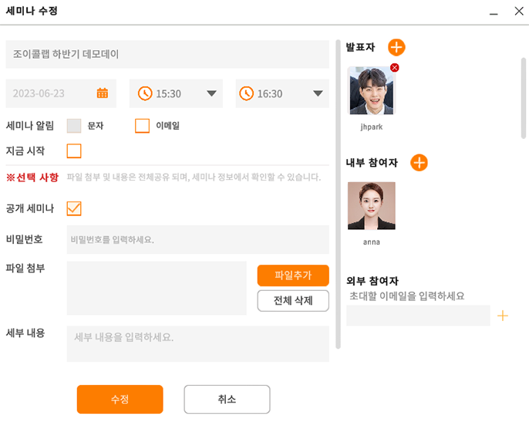Viewport: 529px width, 426px height.
Task: Click the 전체 삭제 button
Action: 293,300
